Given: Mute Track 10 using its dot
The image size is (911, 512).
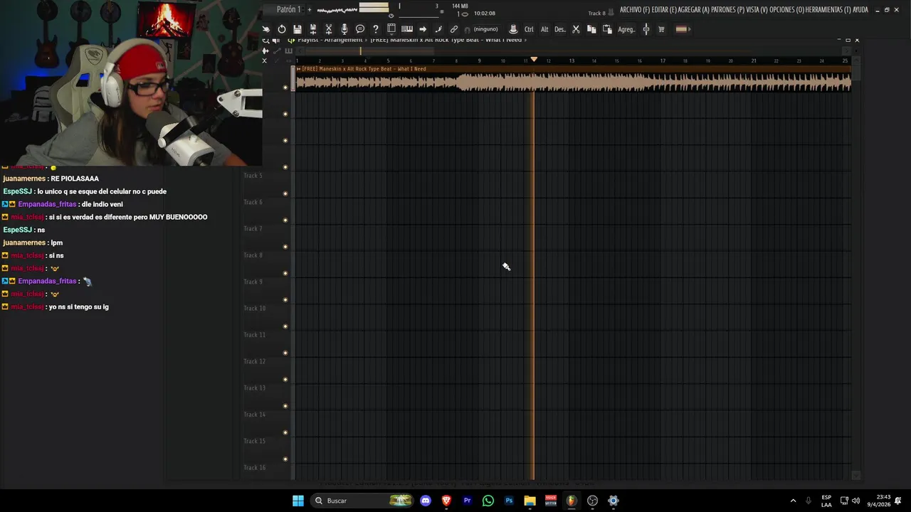Looking at the screenshot, I should pos(285,326).
